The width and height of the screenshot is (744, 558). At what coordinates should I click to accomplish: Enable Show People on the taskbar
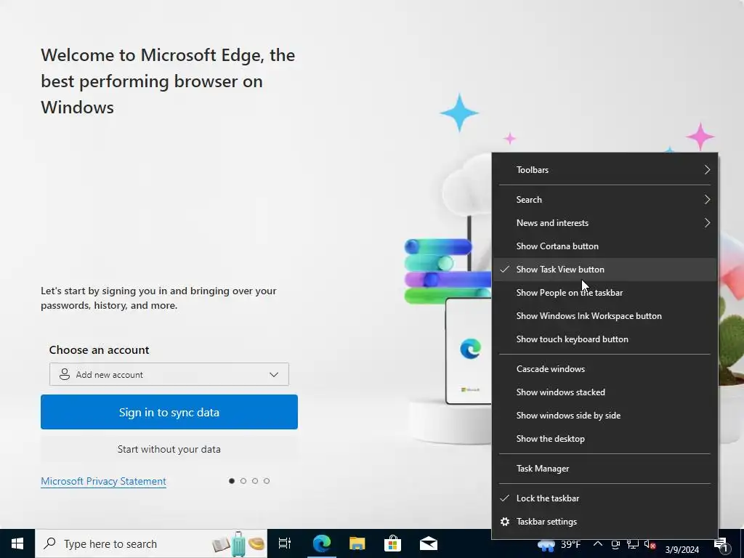(604, 293)
